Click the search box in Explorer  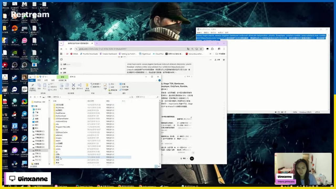(x=147, y=97)
